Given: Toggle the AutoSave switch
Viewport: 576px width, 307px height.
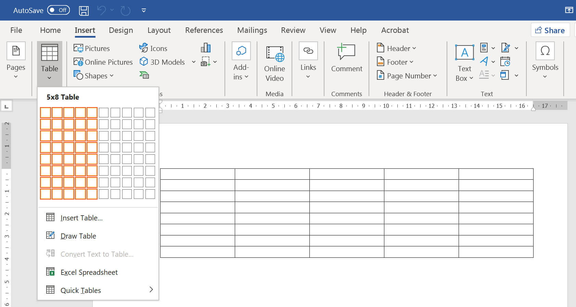Looking at the screenshot, I should (x=59, y=10).
